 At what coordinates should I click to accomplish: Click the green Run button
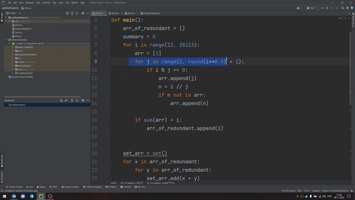[x=322, y=8]
